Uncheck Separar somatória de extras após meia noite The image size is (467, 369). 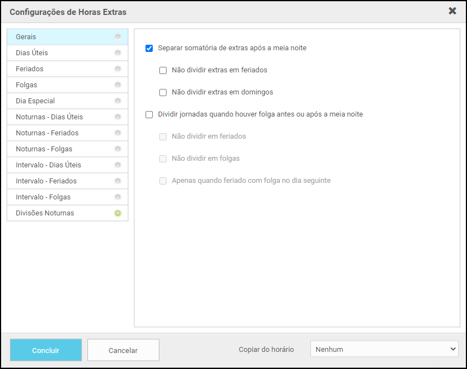coord(149,48)
